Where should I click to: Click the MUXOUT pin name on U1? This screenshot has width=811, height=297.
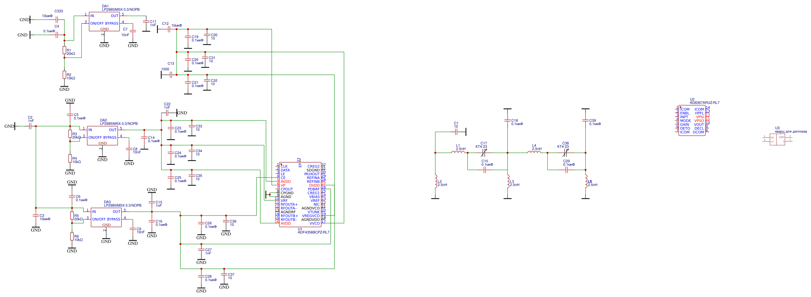[x=312, y=174]
